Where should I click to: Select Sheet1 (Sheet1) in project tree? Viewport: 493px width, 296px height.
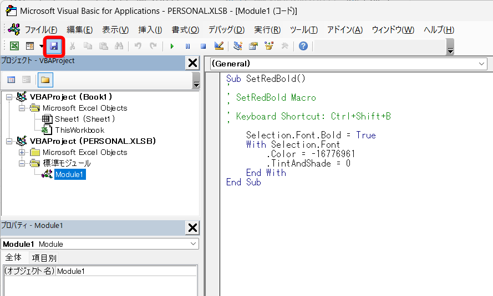85,119
